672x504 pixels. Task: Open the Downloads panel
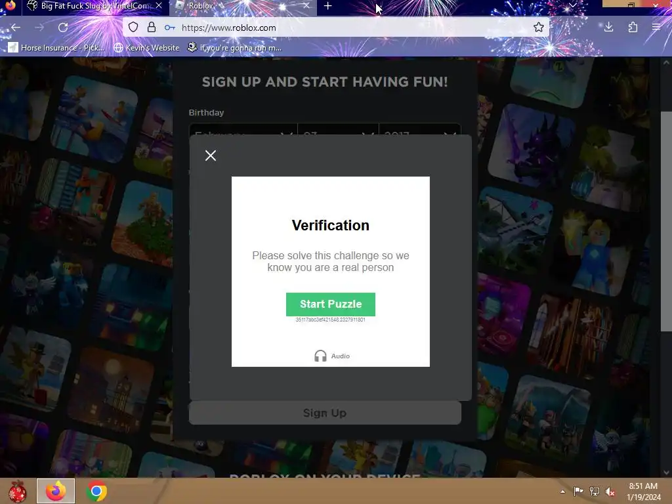click(608, 28)
